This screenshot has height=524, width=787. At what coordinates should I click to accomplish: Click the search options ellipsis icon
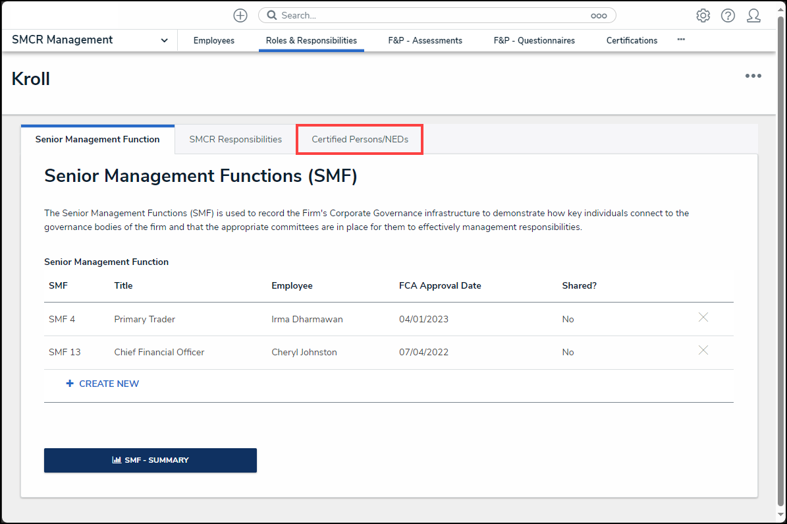(598, 15)
